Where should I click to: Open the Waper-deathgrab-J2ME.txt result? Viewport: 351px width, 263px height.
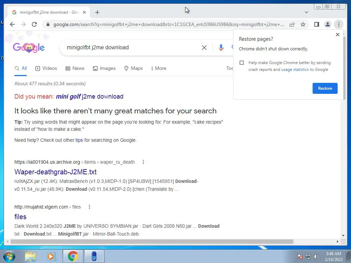[55, 172]
